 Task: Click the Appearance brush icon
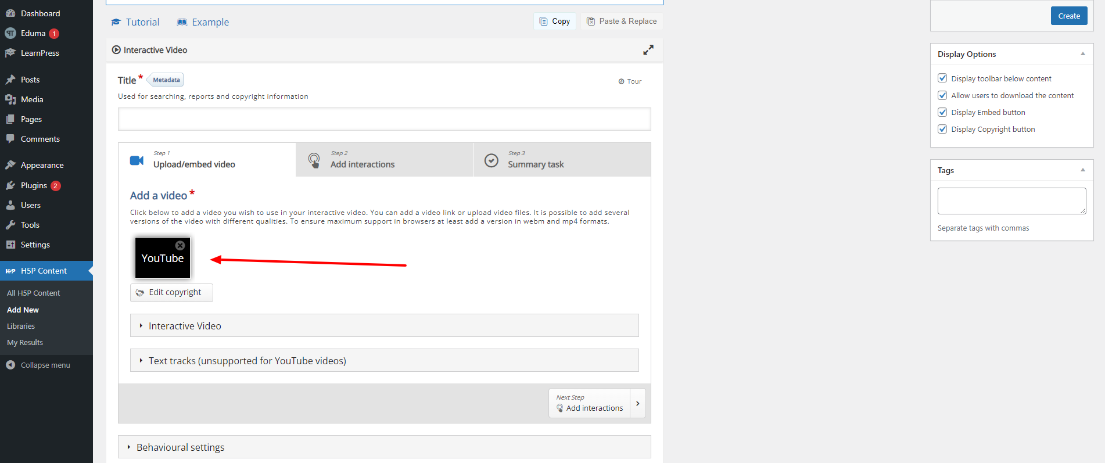(x=10, y=165)
